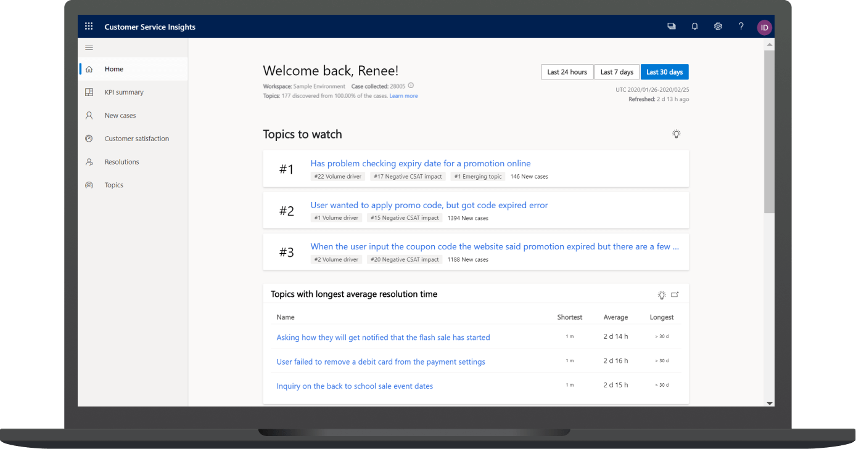
Task: Open topic about promo code expired error
Action: (x=429, y=205)
